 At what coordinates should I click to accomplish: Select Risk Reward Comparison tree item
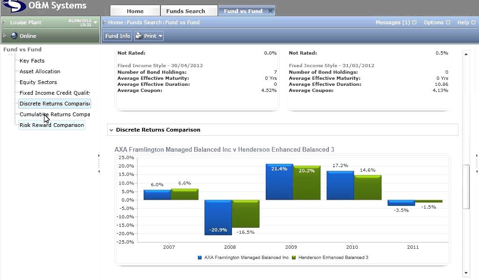click(x=51, y=125)
